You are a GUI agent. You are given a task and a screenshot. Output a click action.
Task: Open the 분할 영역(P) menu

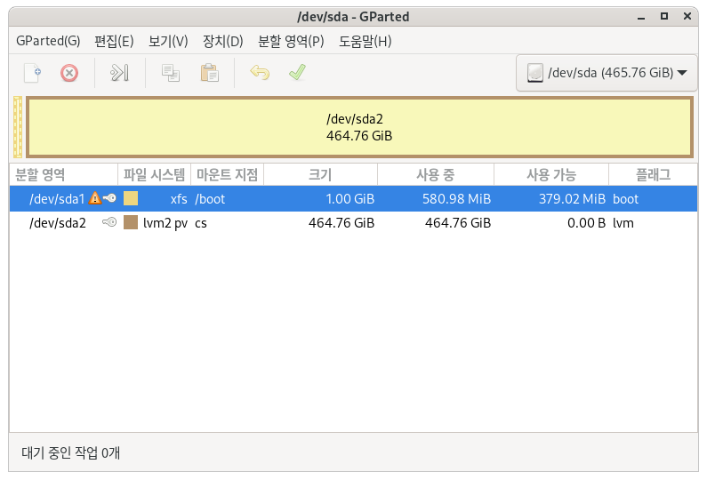291,41
